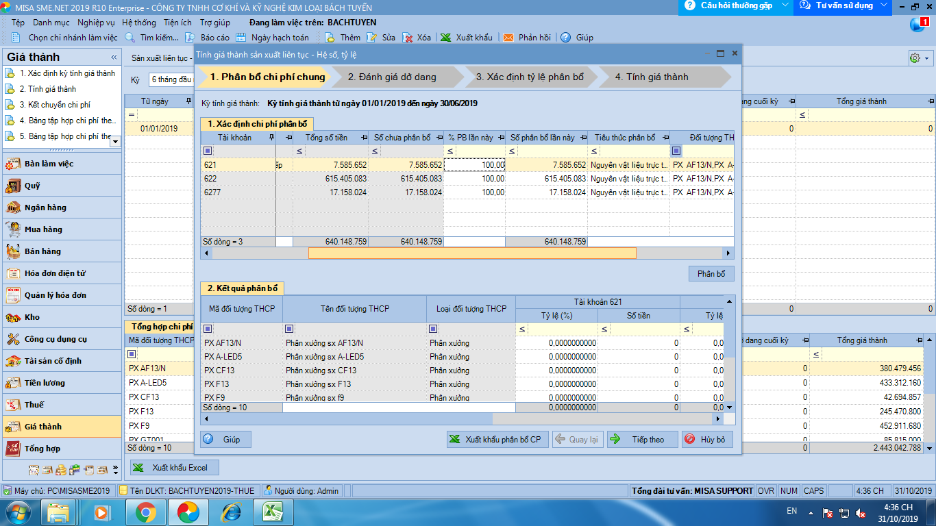Viewport: 936px width, 526px height.
Task: Toggle Đối tượng TH column filter checkbox
Action: [x=676, y=151]
